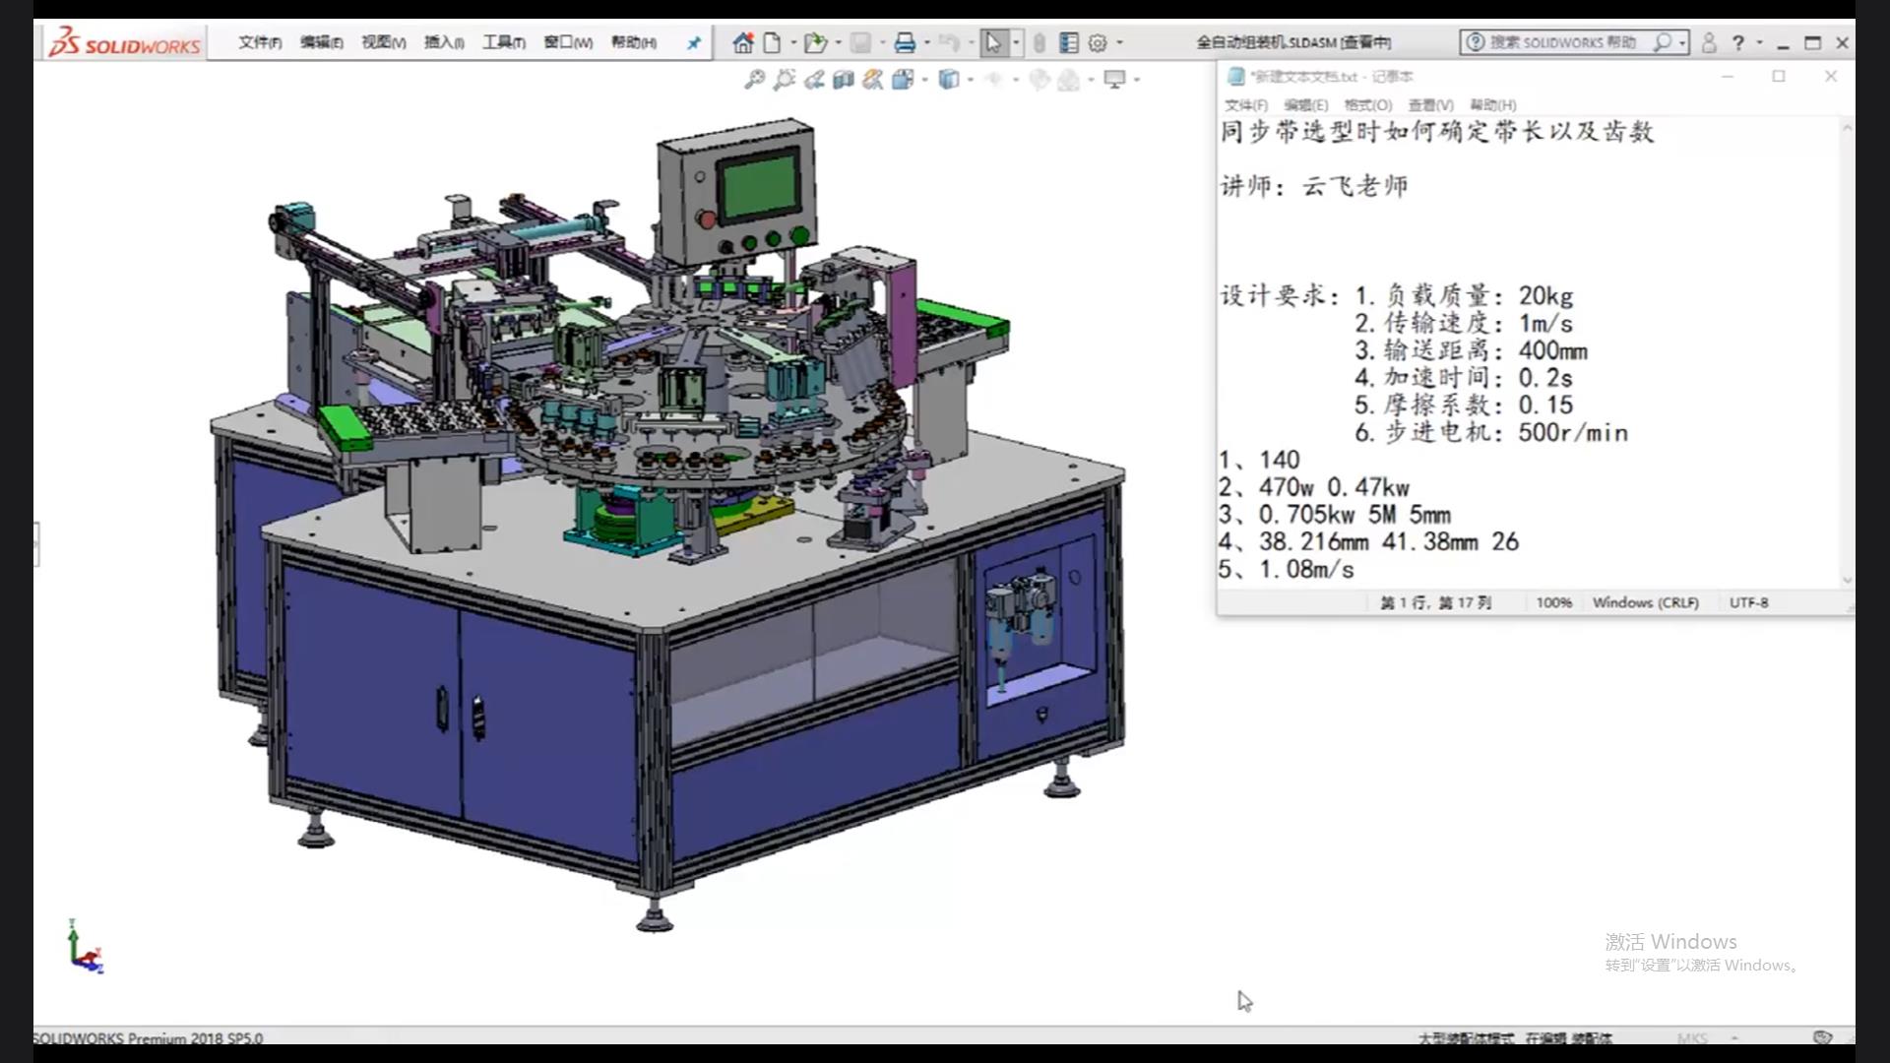The height and width of the screenshot is (1063, 1890).
Task: Open Notepad 文件(F) menu
Action: [x=1246, y=105]
